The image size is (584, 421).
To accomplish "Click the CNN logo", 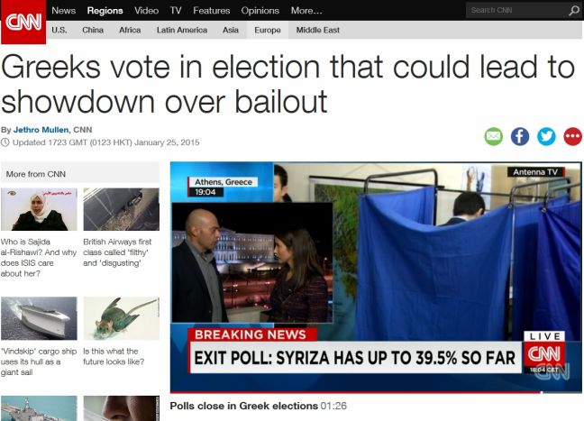I will pyautogui.click(x=23, y=22).
